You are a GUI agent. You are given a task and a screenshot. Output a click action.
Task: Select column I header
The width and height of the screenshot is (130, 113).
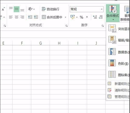pyautogui.click(x=78, y=43)
